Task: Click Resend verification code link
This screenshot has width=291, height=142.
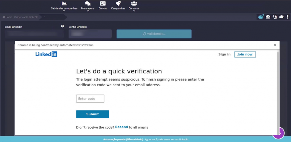Action: click(x=122, y=127)
